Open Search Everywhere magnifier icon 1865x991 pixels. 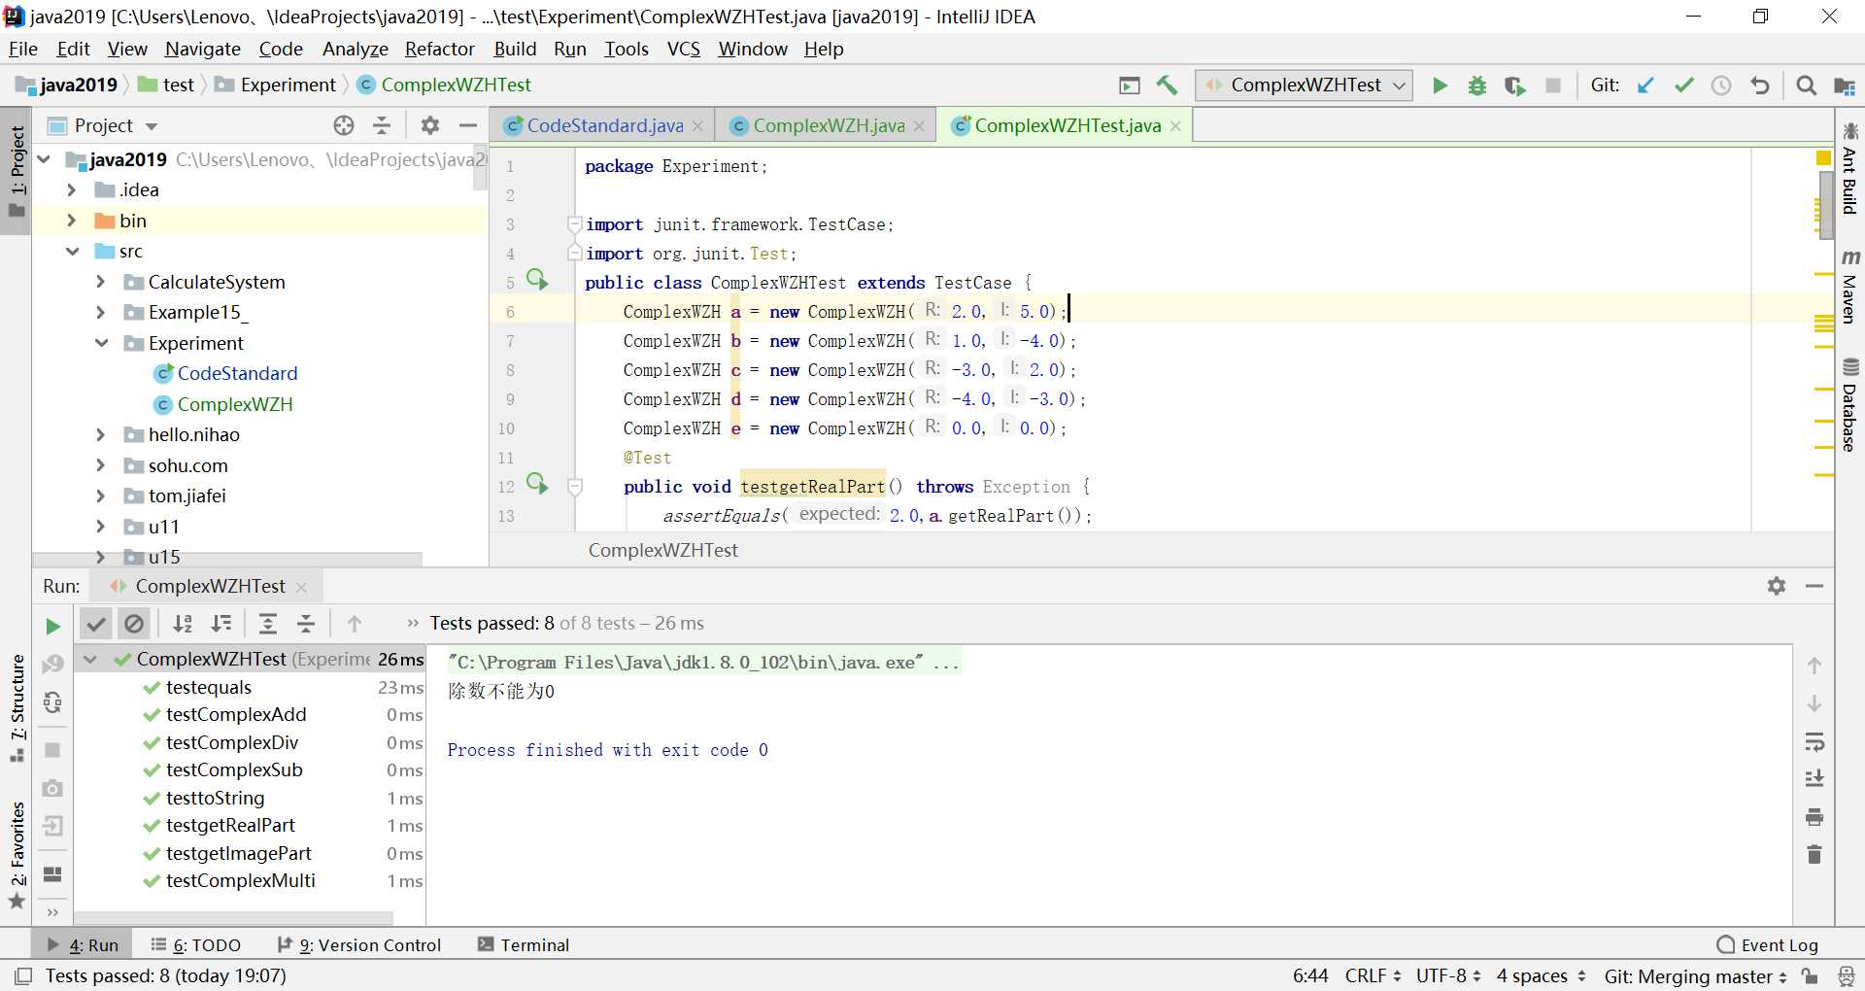tap(1807, 85)
